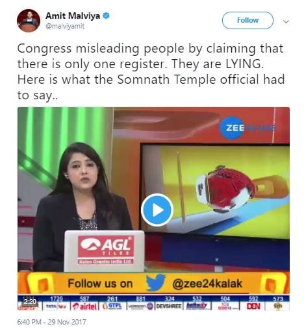Click the Twitter bird icon in banner
Screen dimensions: 306x331
pos(155,282)
